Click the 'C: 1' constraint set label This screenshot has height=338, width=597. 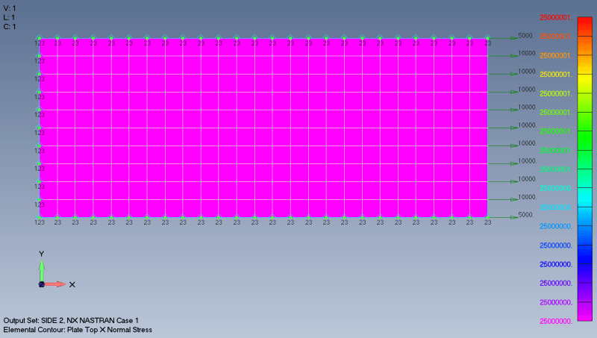pyautogui.click(x=10, y=27)
